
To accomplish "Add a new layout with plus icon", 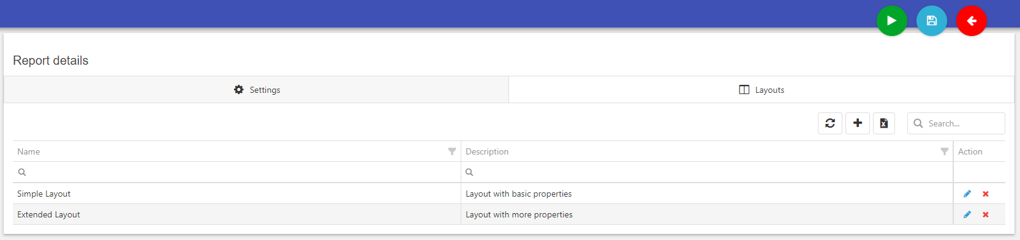I will (858, 123).
